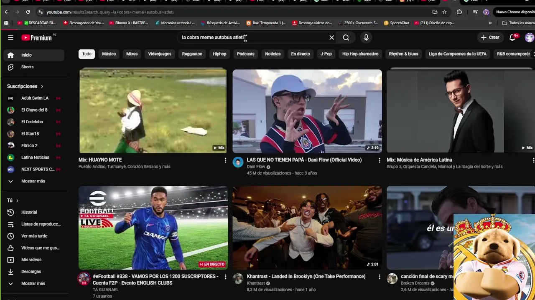Viewport: 535px width, 300px height.
Task: Expand the Suscripciones section
Action: point(25,86)
